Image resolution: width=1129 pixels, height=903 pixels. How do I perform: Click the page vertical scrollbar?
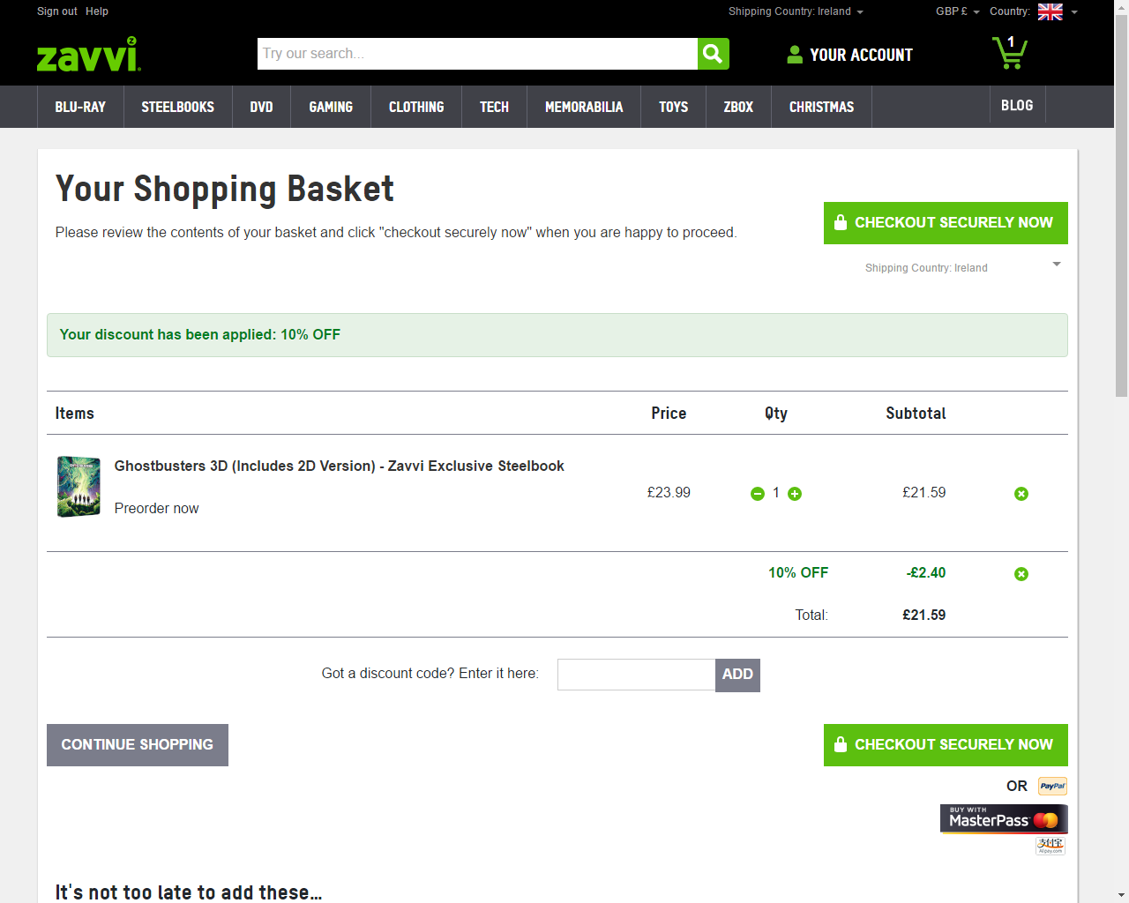[1121, 207]
